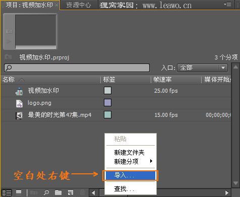Click the logo.png file icon
This screenshot has width=240, height=197.
(x=19, y=103)
